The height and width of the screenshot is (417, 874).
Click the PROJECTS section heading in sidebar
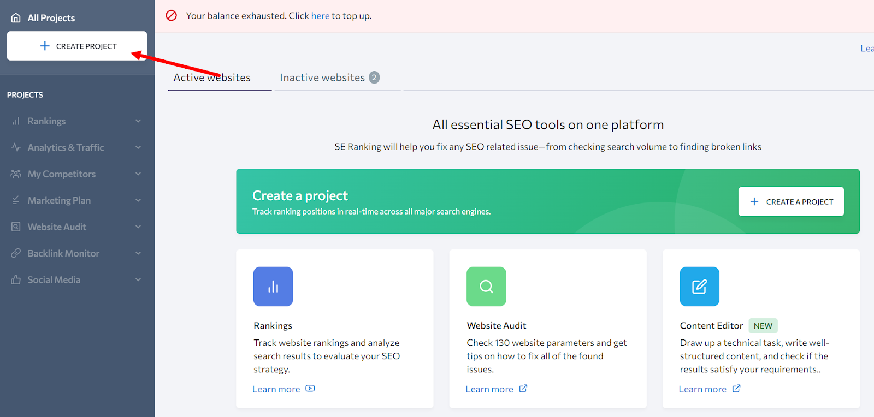tap(25, 95)
